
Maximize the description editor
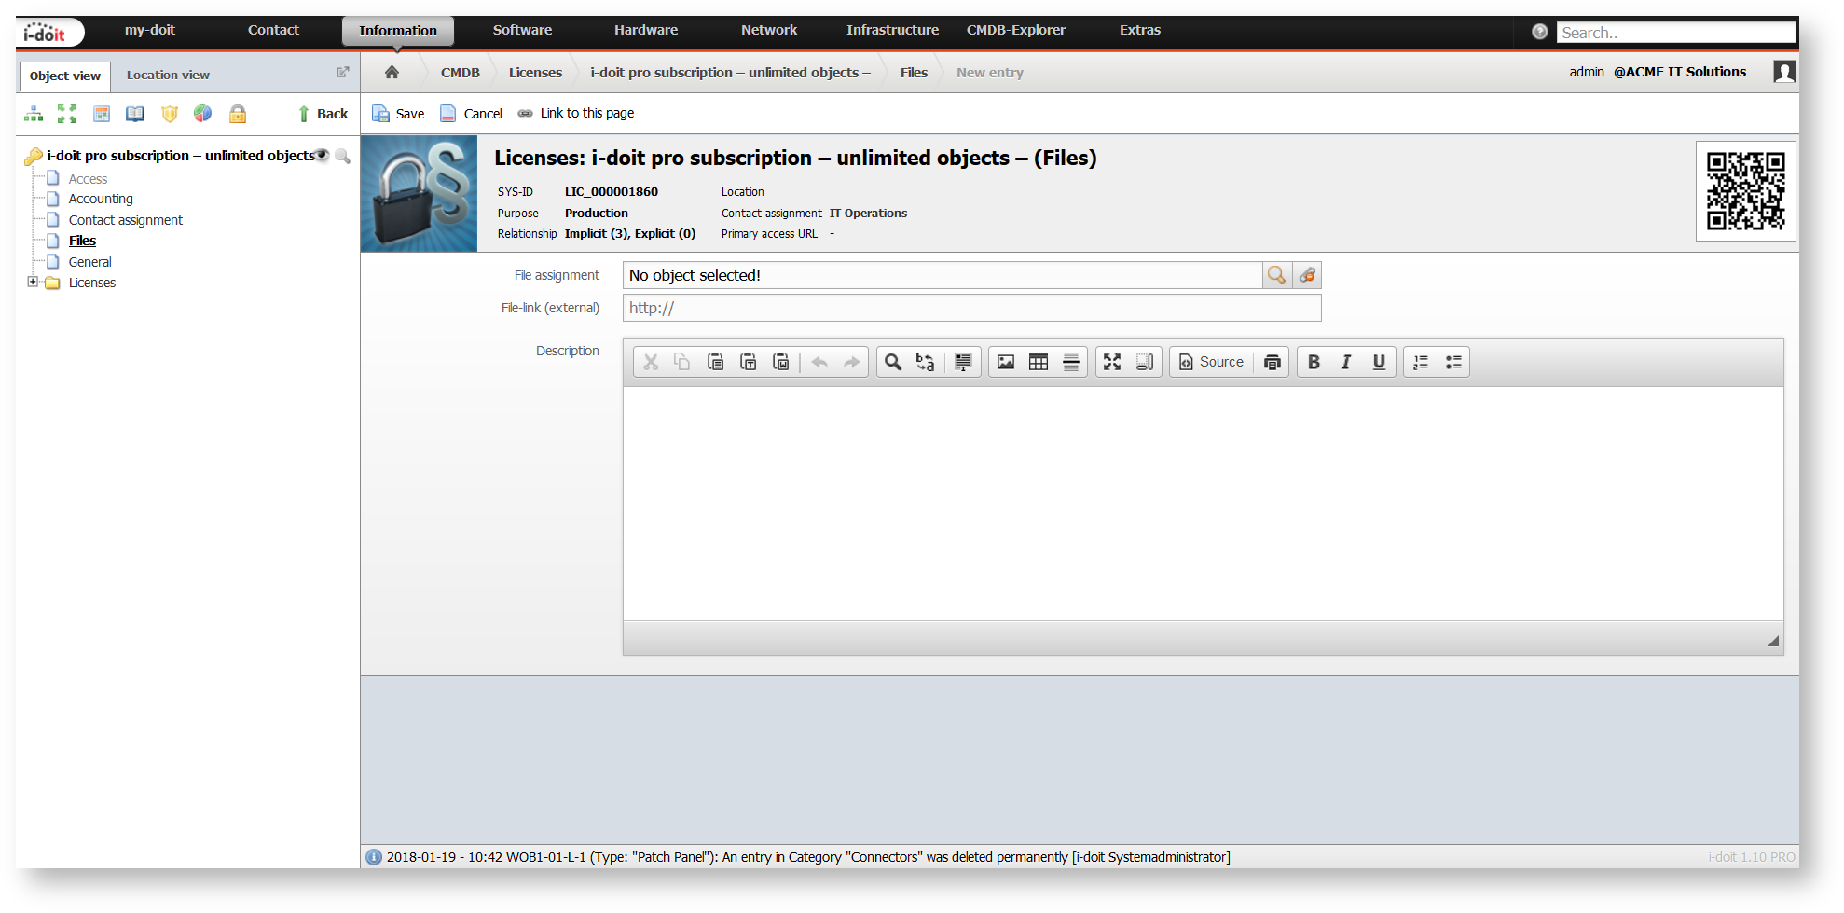point(1111,362)
